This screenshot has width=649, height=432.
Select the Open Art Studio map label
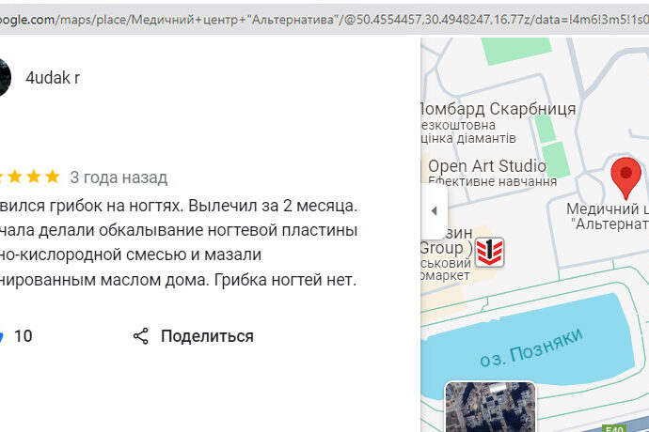click(486, 166)
